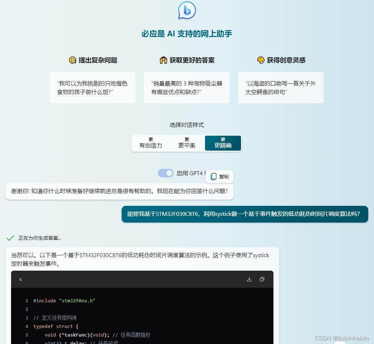The width and height of the screenshot is (374, 344).
Task: Click the smiley emoji by 提出复杂问题
Action: [x=72, y=60]
